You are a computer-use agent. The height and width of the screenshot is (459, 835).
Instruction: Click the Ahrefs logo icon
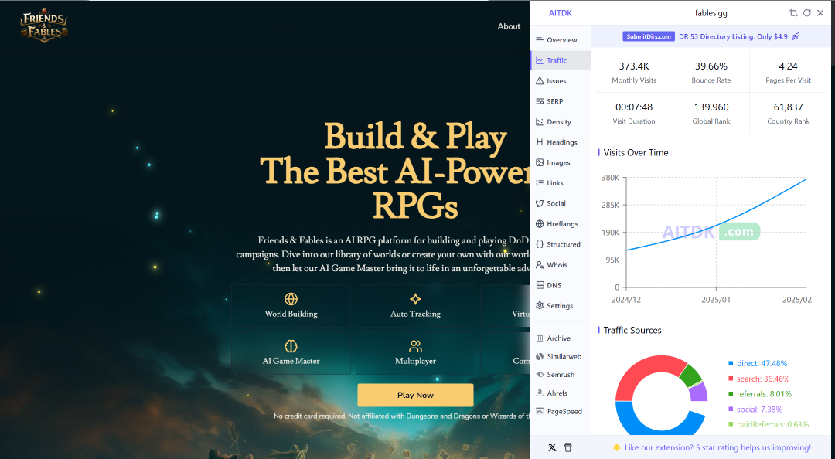coord(540,393)
